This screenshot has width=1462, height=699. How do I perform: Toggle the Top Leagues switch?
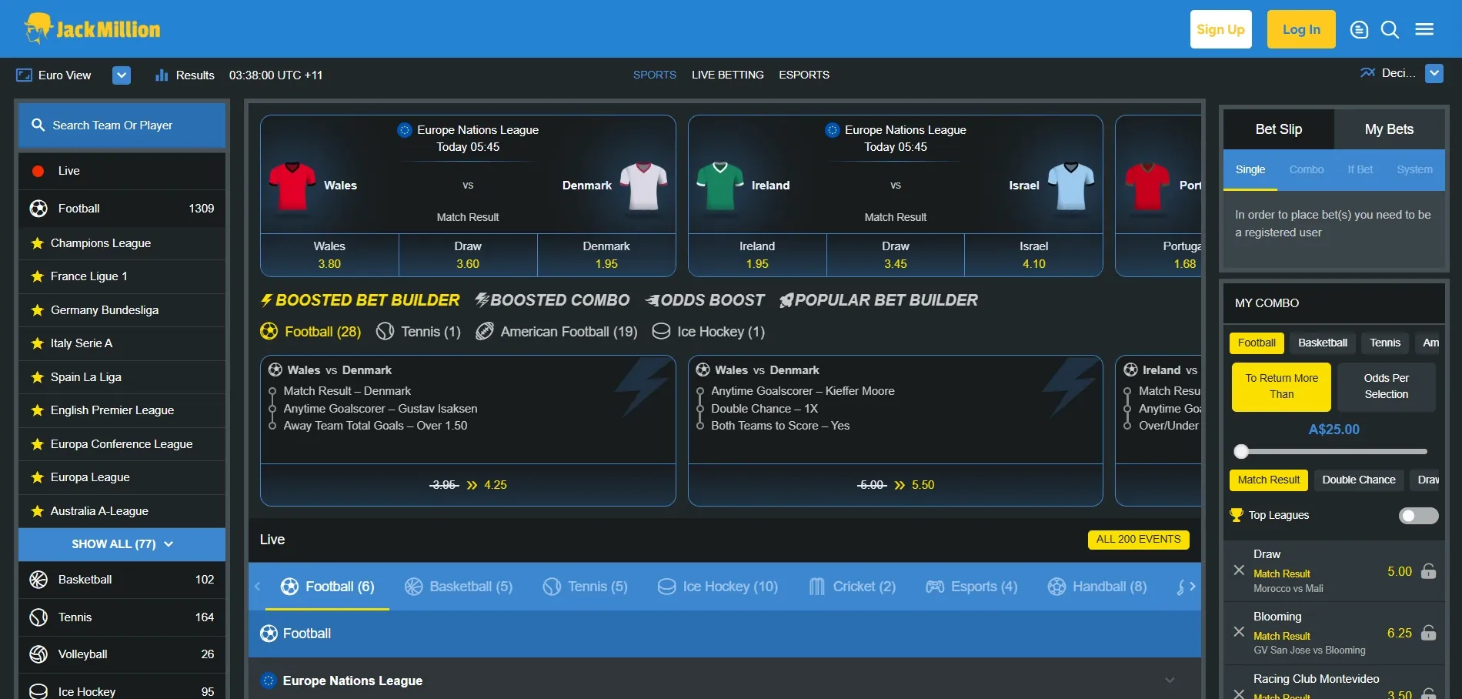tap(1418, 516)
